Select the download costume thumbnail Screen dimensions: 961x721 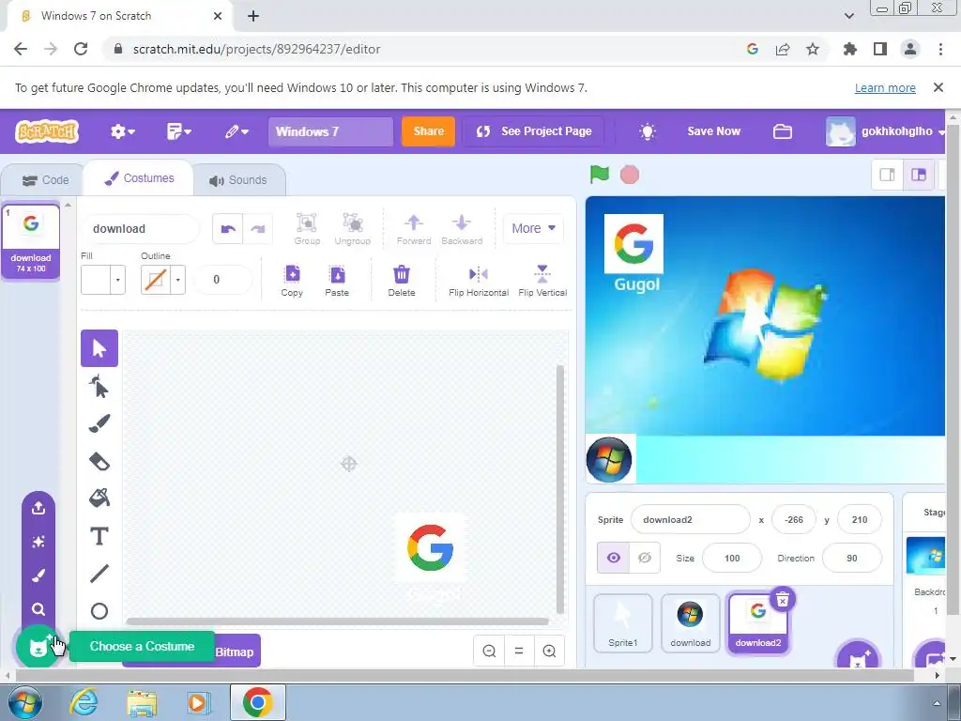pos(31,241)
